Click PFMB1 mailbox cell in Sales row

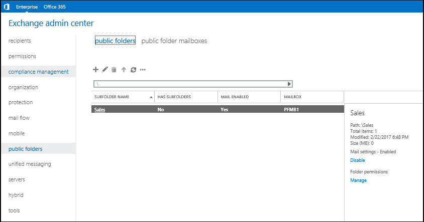pyautogui.click(x=291, y=110)
